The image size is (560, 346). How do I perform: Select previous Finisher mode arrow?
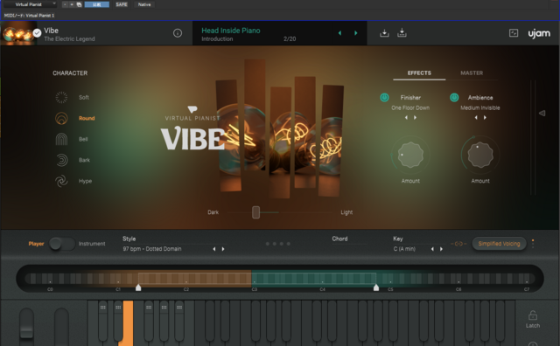406,117
